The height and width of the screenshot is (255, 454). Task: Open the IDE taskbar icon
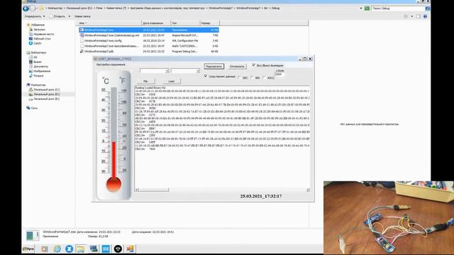tap(106, 249)
